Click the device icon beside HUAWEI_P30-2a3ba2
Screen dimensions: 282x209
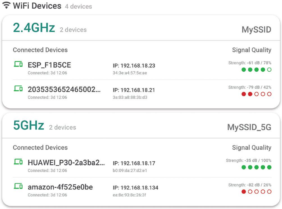coord(18,162)
